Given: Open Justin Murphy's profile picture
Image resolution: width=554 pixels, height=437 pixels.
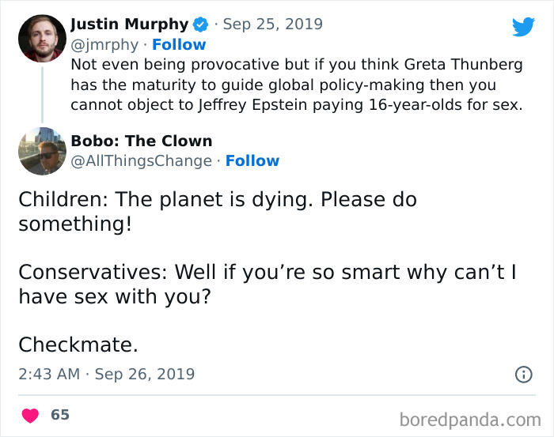Looking at the screenshot, I should tap(42, 39).
